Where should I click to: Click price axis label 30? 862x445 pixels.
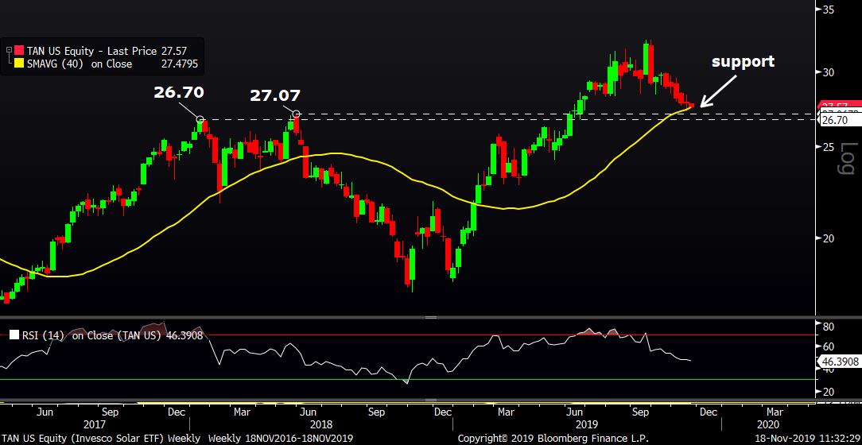point(829,72)
